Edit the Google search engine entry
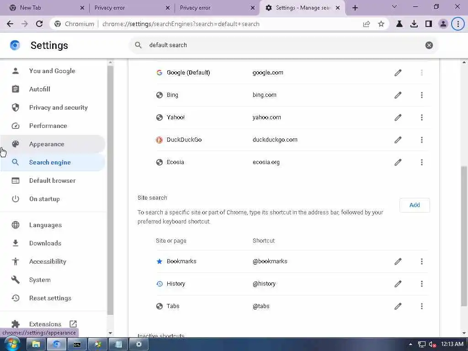Screen dimensions: 468x351 pyautogui.click(x=398, y=73)
